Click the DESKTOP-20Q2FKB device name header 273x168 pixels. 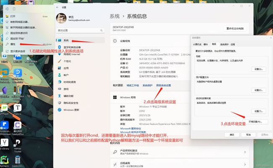[x=123, y=27]
